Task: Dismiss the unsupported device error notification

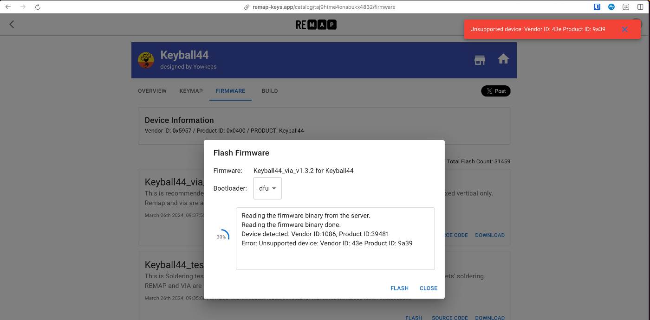Action: point(624,29)
